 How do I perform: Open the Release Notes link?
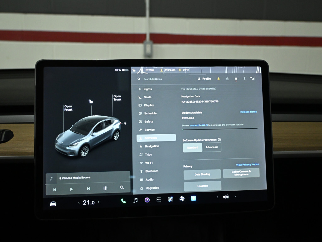(248, 112)
